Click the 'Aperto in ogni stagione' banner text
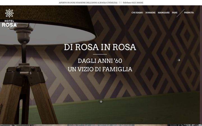This screenshot has width=202, height=126. tap(88, 3)
